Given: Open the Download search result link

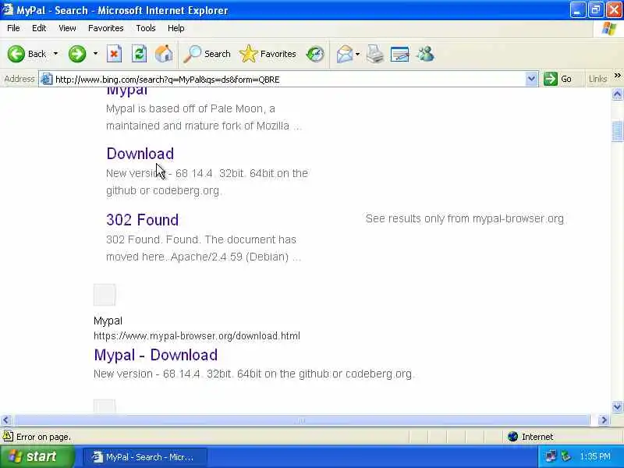Looking at the screenshot, I should click(x=140, y=154).
